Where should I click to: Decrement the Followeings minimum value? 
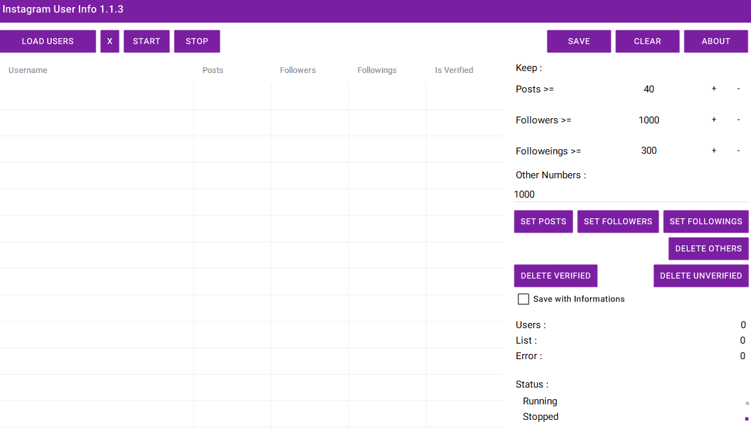point(739,151)
